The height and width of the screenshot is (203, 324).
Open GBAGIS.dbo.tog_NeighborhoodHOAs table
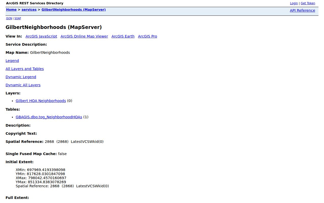(49, 117)
